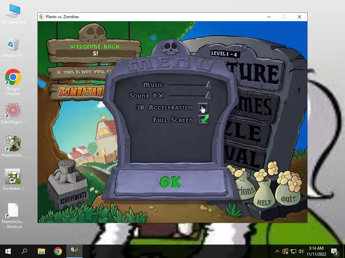Click the Survival tombstone slab
The width and height of the screenshot is (345, 258).
245,155
